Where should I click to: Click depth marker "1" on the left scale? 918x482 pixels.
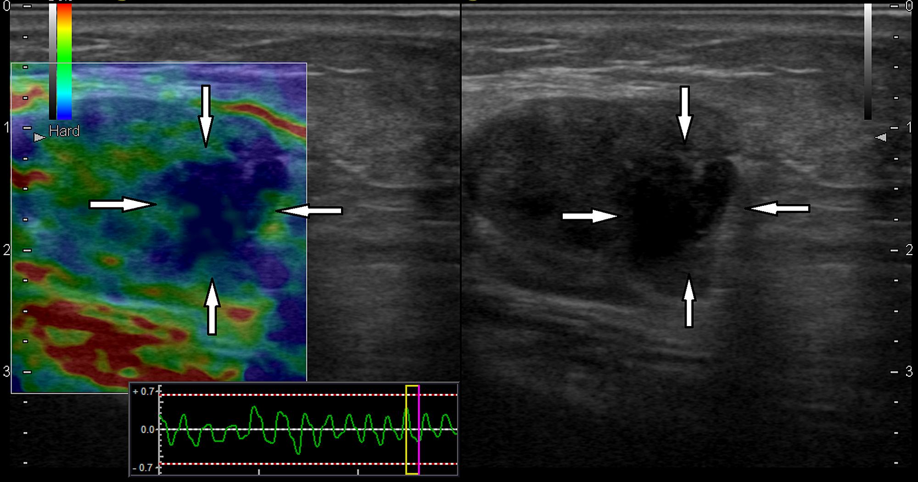(x=6, y=127)
